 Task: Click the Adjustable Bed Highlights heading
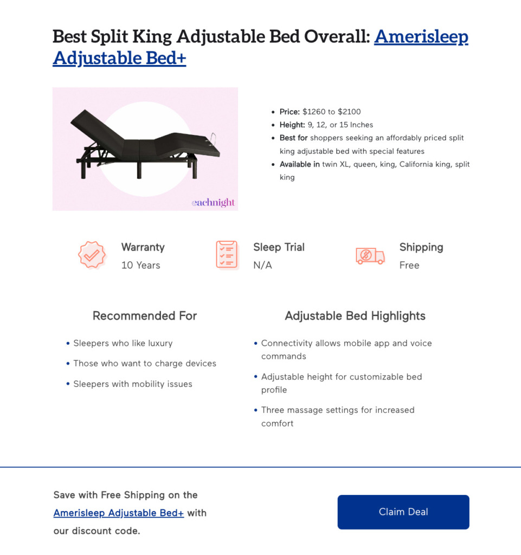pos(355,316)
